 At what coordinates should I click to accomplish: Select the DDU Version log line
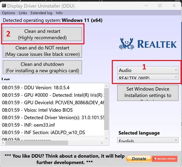coord(36,88)
